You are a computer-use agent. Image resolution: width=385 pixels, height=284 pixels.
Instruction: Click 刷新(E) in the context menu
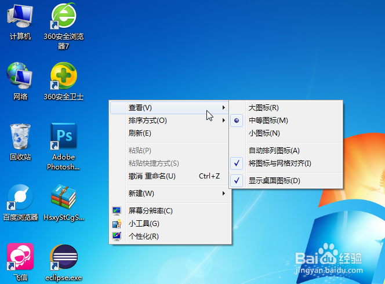[x=169, y=133]
